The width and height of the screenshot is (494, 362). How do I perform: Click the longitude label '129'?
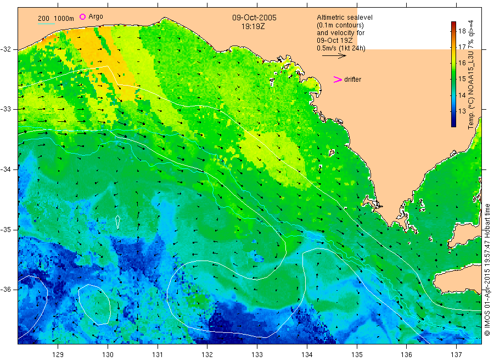point(58,354)
